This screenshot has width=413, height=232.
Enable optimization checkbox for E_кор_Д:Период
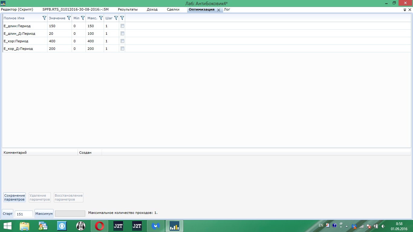pyautogui.click(x=122, y=49)
